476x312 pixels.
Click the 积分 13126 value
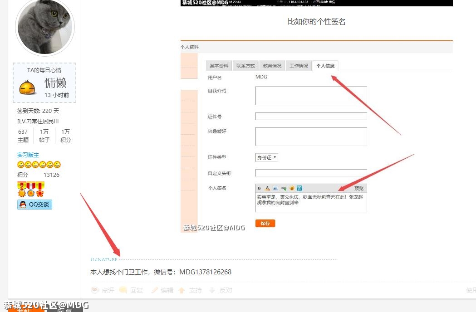[52, 175]
